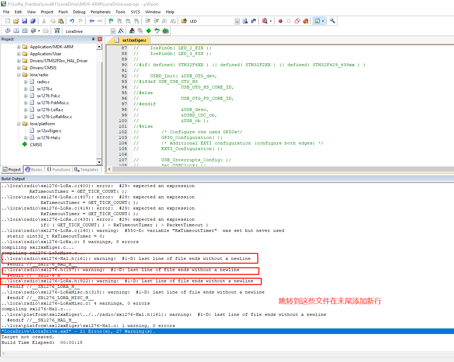Open the LED find-text dropdown
Image resolution: width=454 pixels, height=362 pixels.
(237, 21)
